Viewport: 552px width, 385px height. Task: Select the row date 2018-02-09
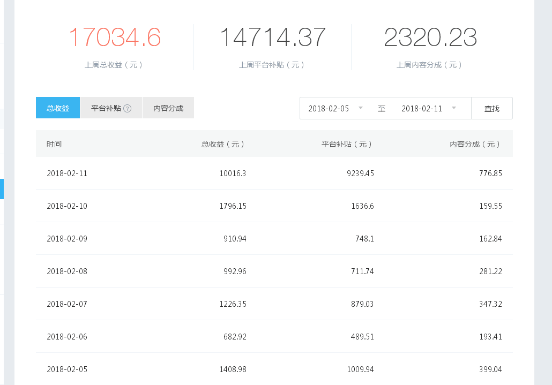(x=67, y=239)
